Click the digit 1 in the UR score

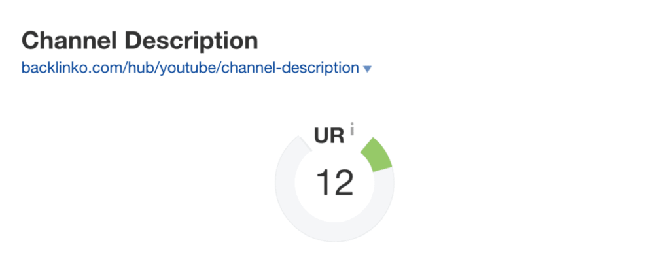(323, 183)
